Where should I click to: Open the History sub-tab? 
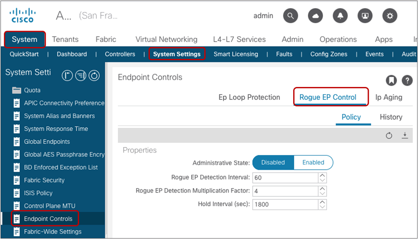[x=391, y=117]
